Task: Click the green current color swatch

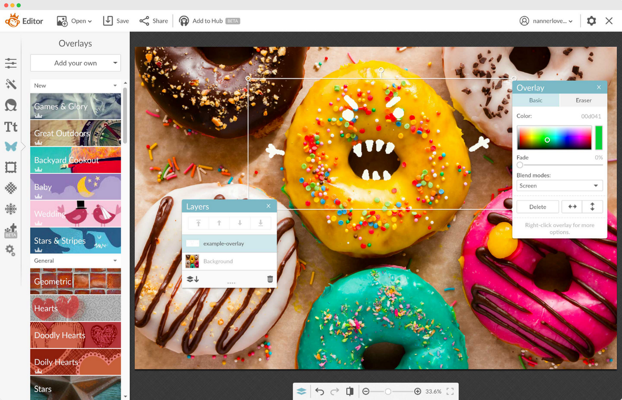Action: coord(599,137)
